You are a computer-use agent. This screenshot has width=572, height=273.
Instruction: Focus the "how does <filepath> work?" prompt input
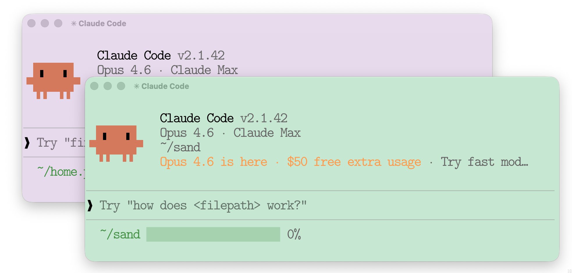click(x=203, y=206)
